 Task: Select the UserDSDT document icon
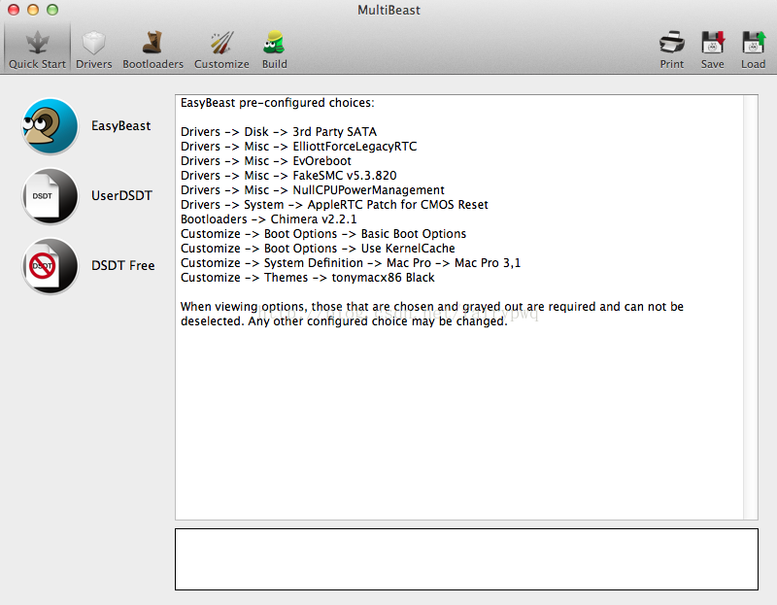51,196
